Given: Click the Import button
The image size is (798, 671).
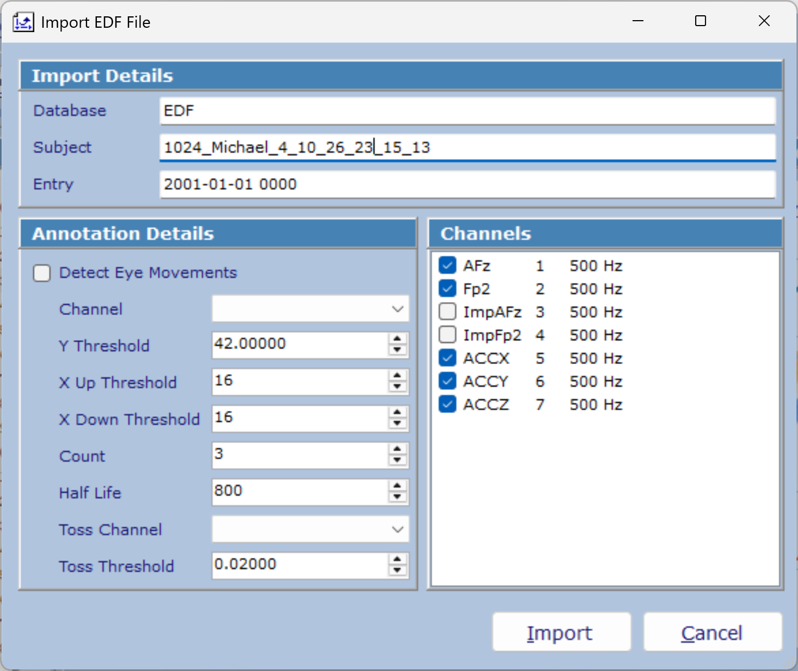Looking at the screenshot, I should coord(562,632).
